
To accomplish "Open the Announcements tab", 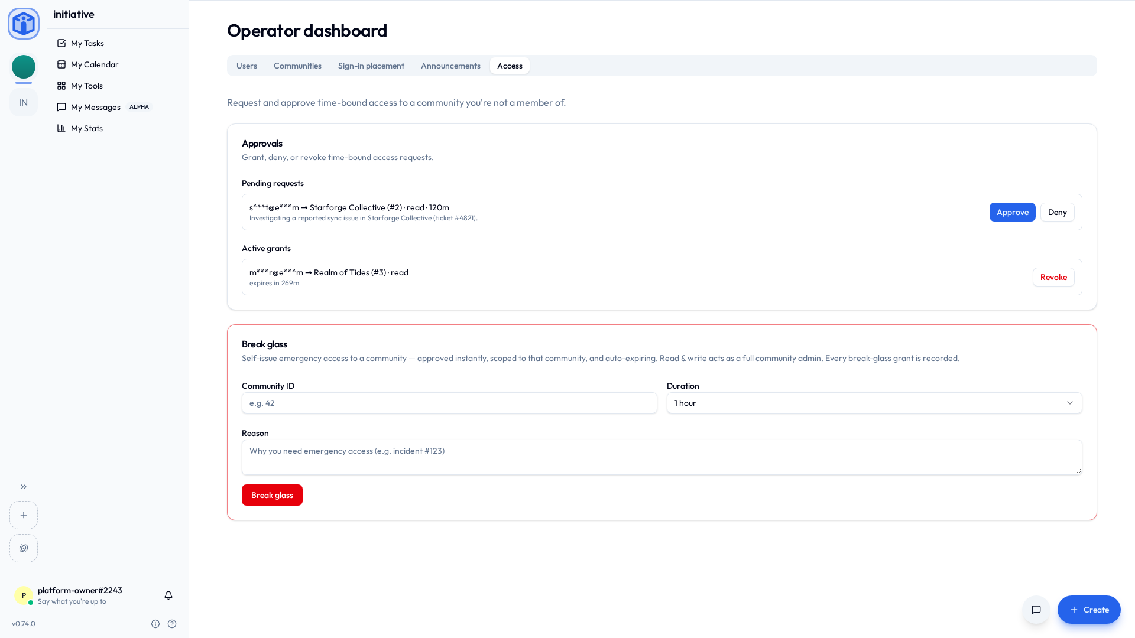I will click(x=450, y=66).
